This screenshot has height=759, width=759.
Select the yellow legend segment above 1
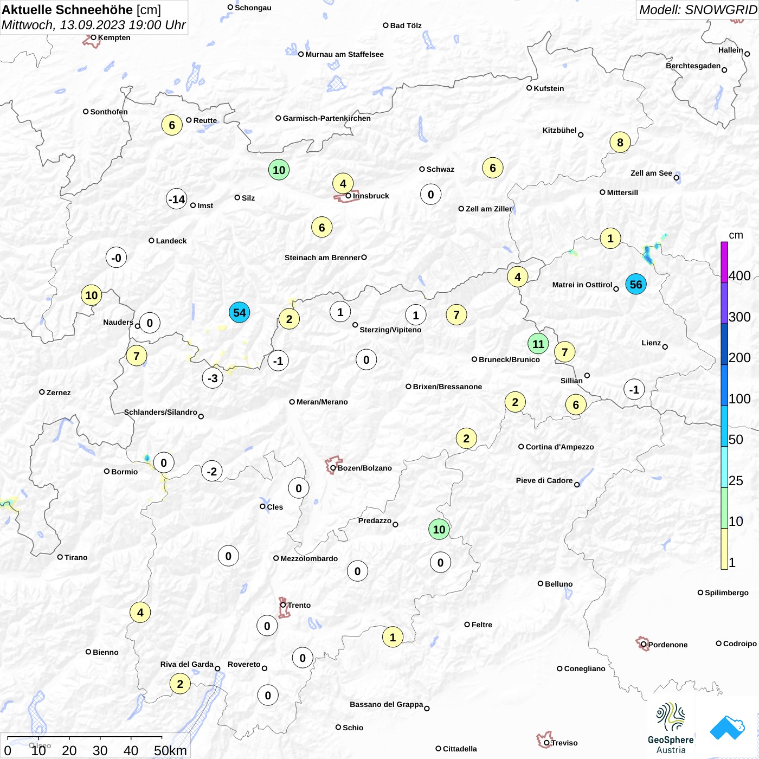(724, 549)
